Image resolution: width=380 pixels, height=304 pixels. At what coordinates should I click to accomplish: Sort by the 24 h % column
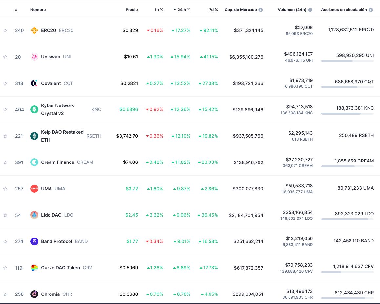182,10
